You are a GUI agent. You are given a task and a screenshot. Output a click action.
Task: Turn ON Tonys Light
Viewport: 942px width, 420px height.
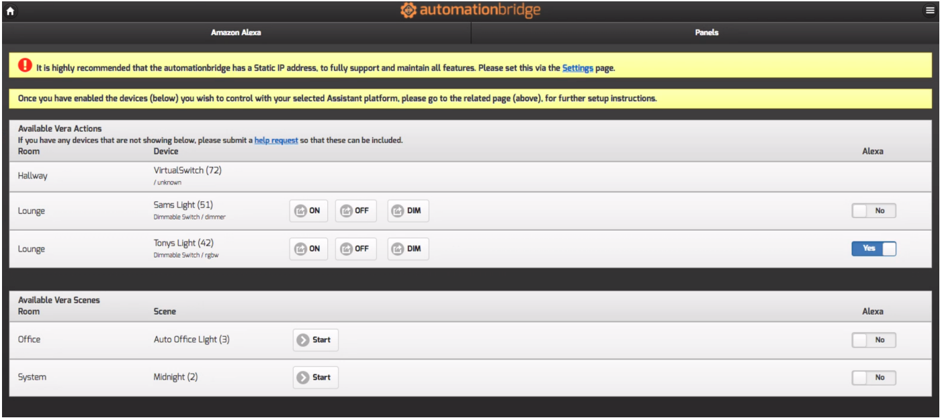(x=308, y=249)
